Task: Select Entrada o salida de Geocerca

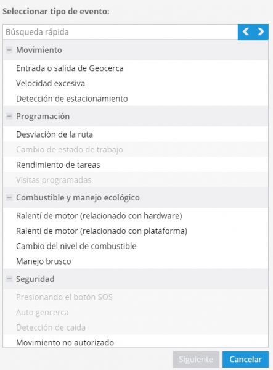Action: pyautogui.click(x=136, y=68)
